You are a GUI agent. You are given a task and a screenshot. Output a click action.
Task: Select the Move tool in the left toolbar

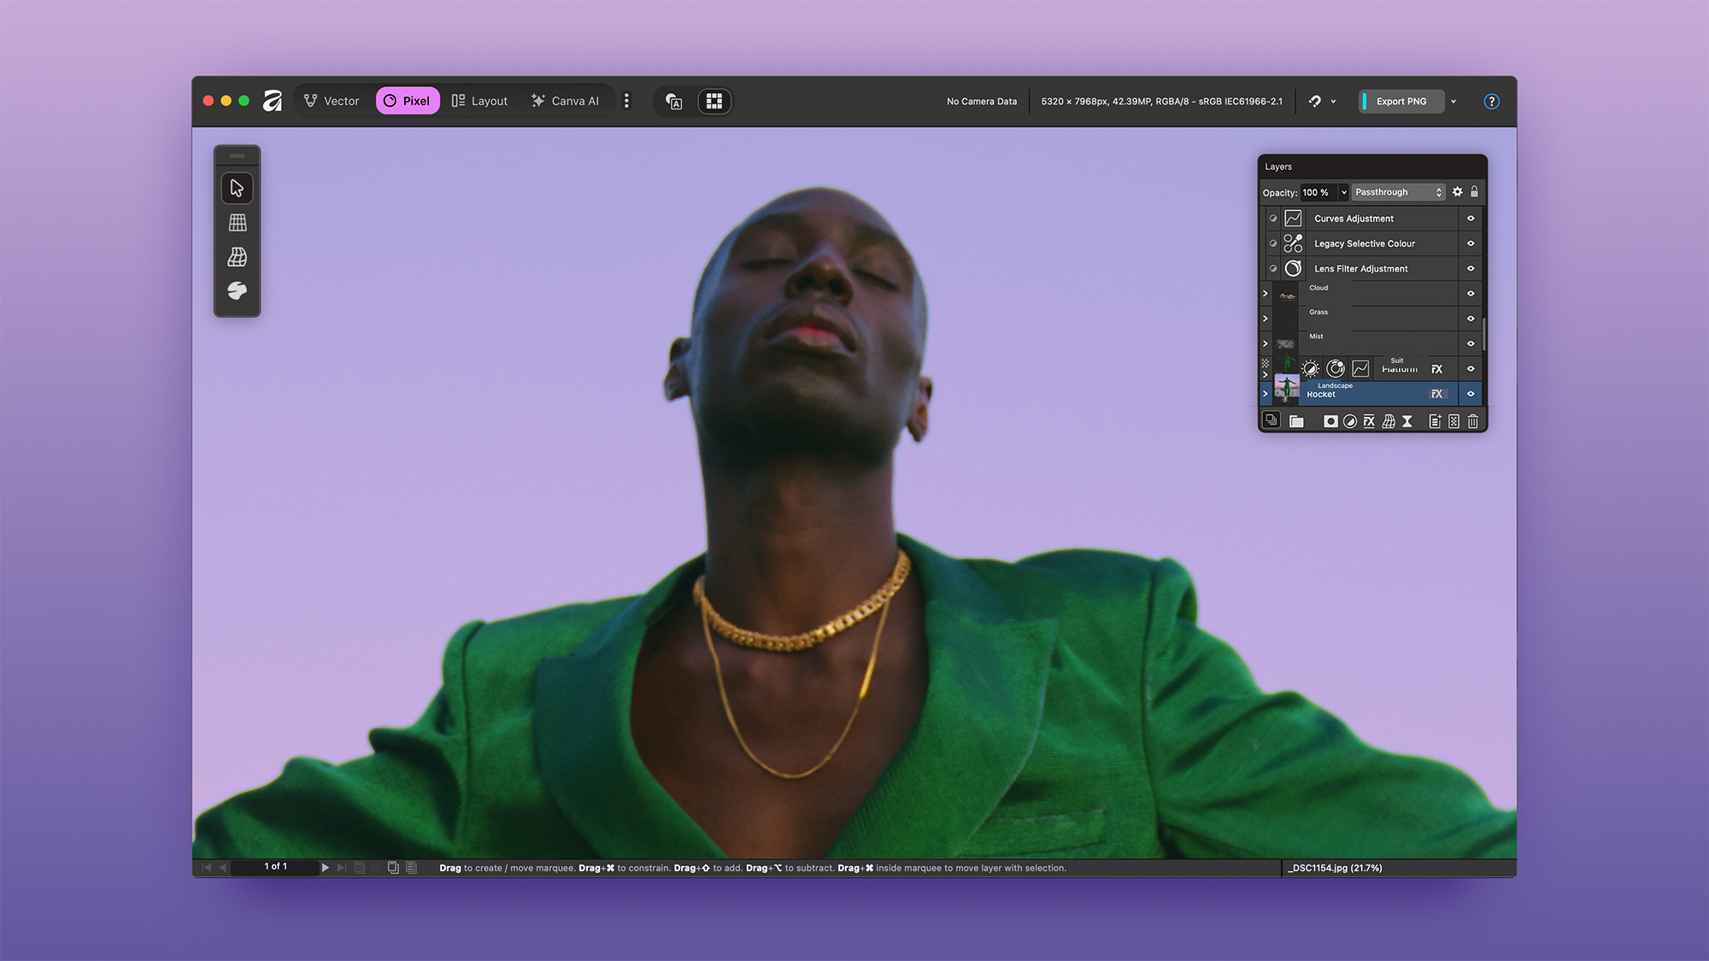click(237, 188)
